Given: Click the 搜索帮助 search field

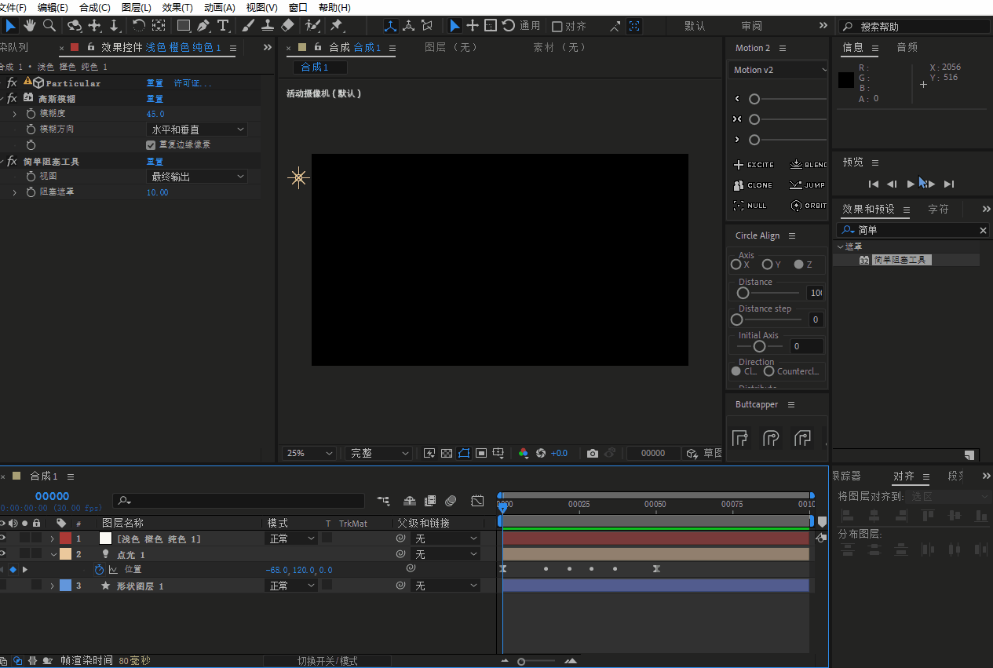Looking at the screenshot, I should pyautogui.click(x=914, y=27).
